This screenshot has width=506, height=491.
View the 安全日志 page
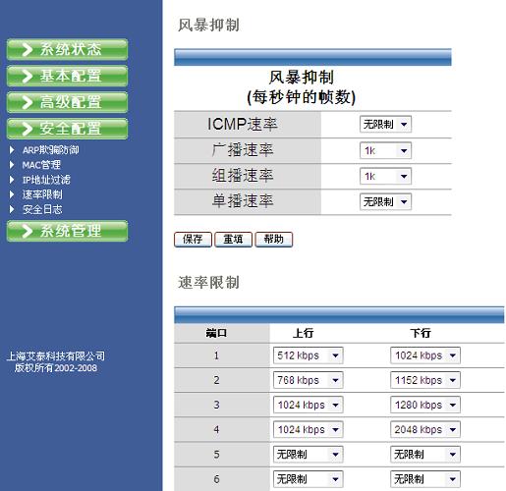click(42, 209)
